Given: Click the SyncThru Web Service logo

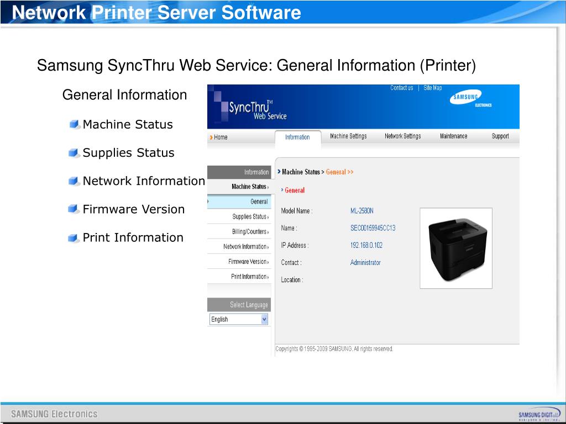Looking at the screenshot, I should pyautogui.click(x=258, y=110).
